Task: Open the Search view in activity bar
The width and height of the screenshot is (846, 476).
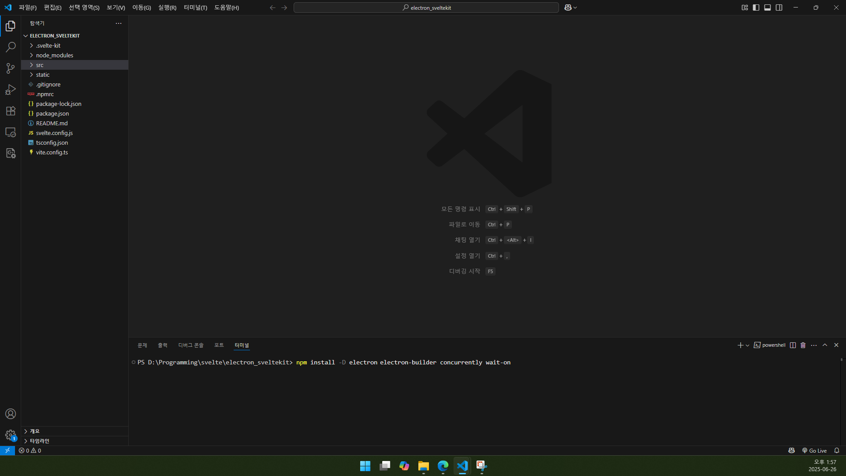Action: [11, 47]
